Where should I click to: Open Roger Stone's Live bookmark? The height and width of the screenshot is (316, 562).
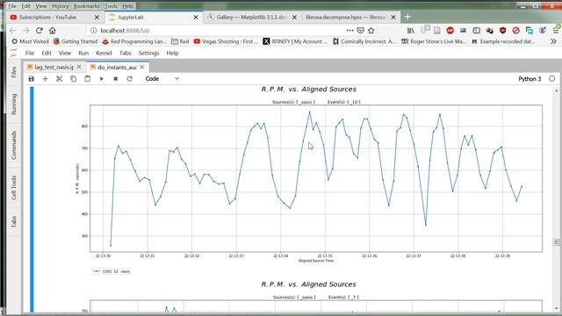coord(434,41)
